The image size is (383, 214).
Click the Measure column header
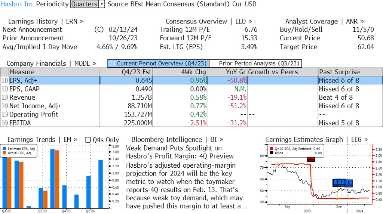pos(54,72)
